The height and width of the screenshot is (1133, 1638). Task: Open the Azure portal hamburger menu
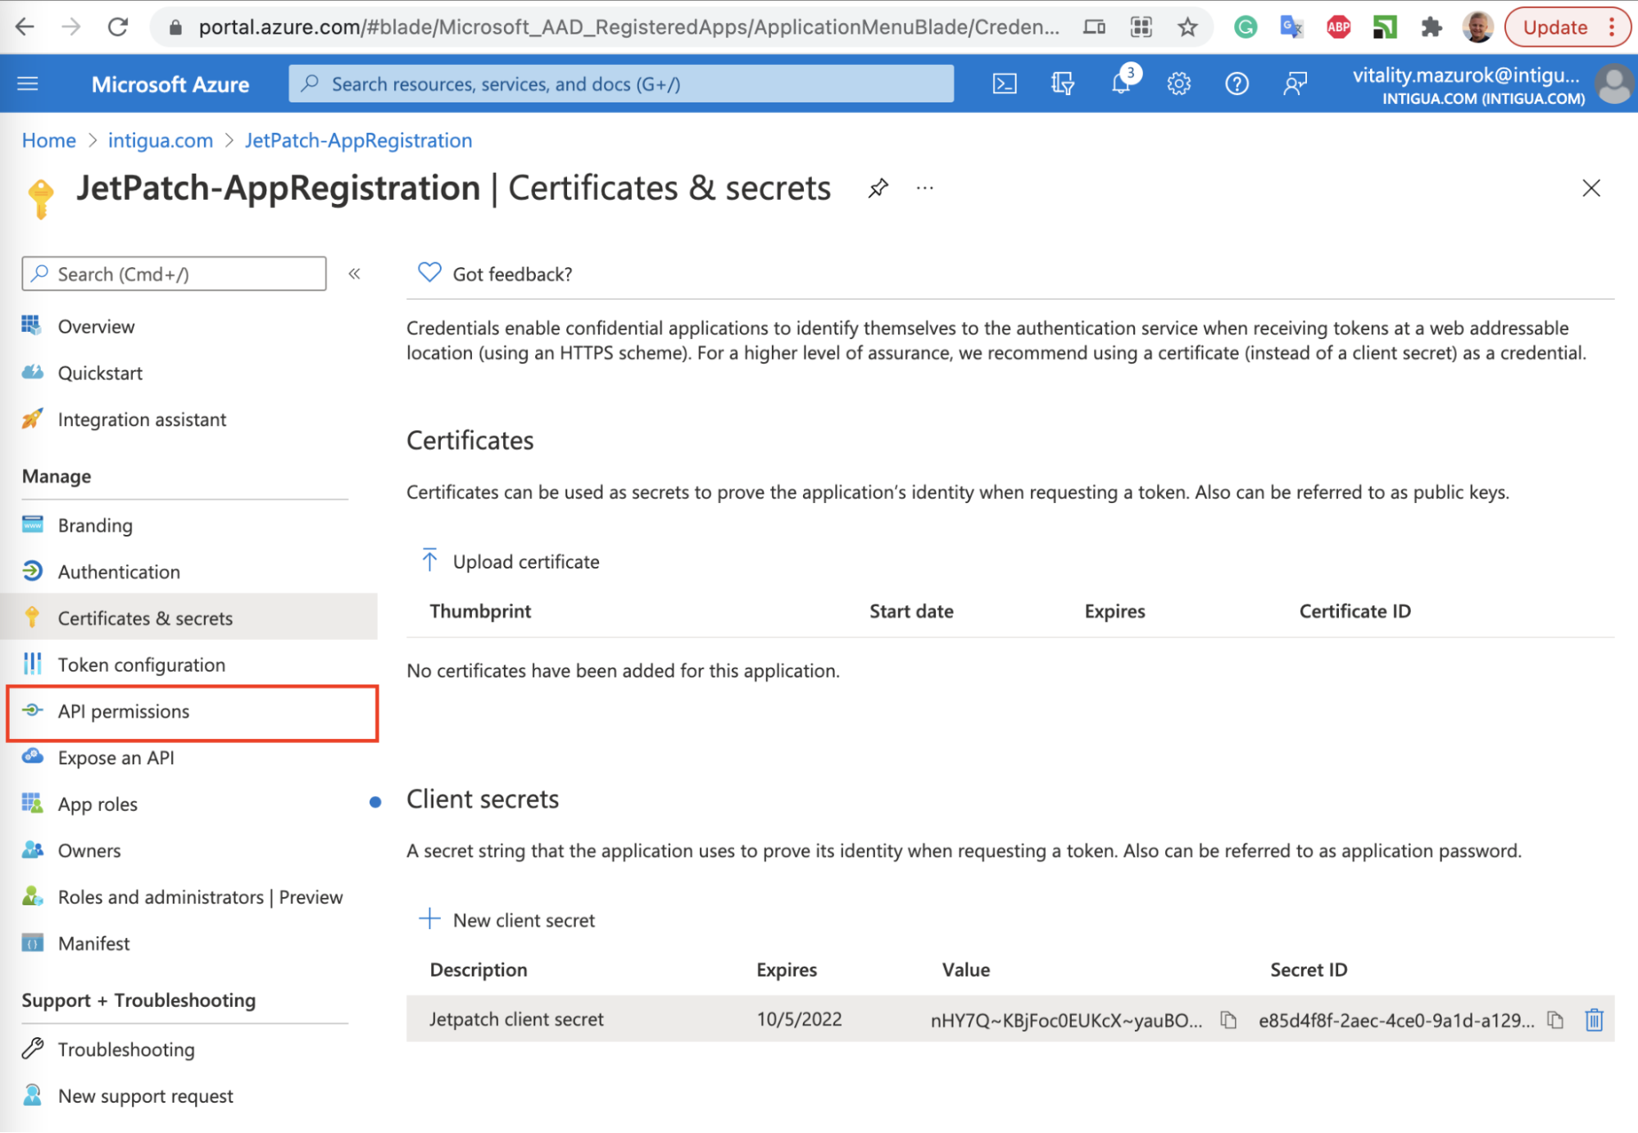[28, 84]
